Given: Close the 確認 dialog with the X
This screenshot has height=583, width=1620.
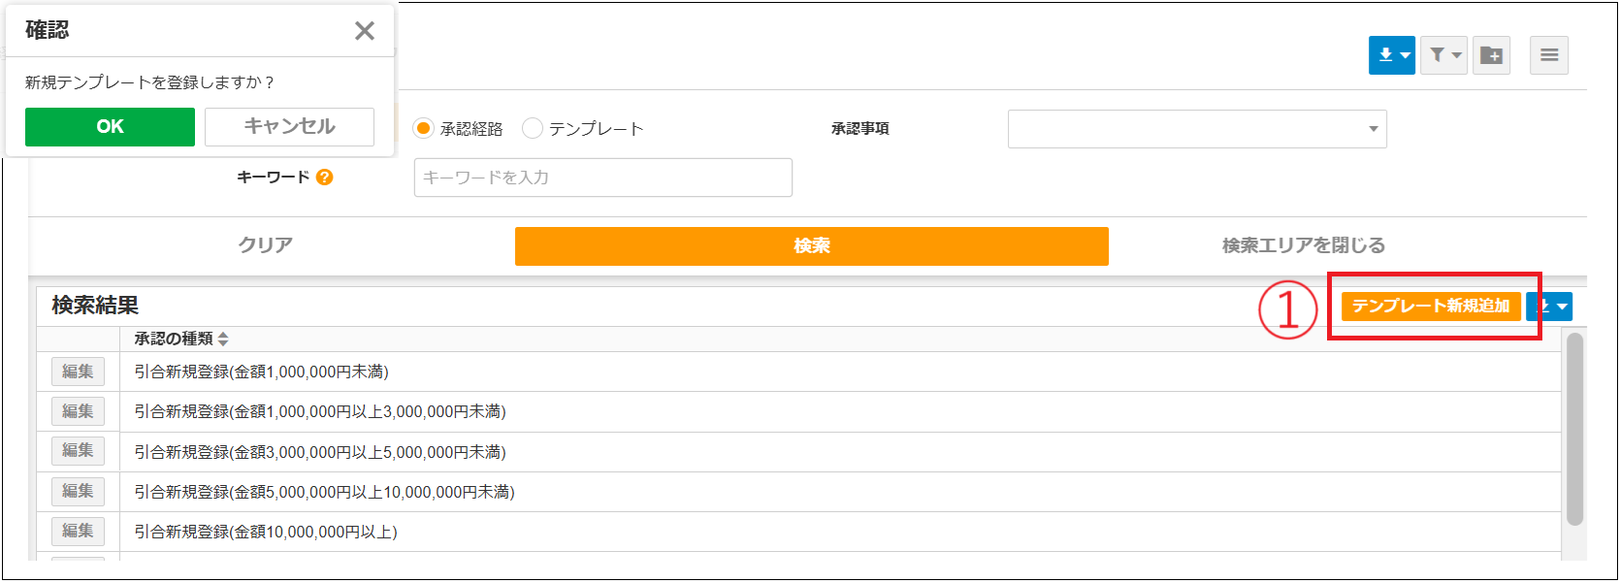Looking at the screenshot, I should (365, 30).
